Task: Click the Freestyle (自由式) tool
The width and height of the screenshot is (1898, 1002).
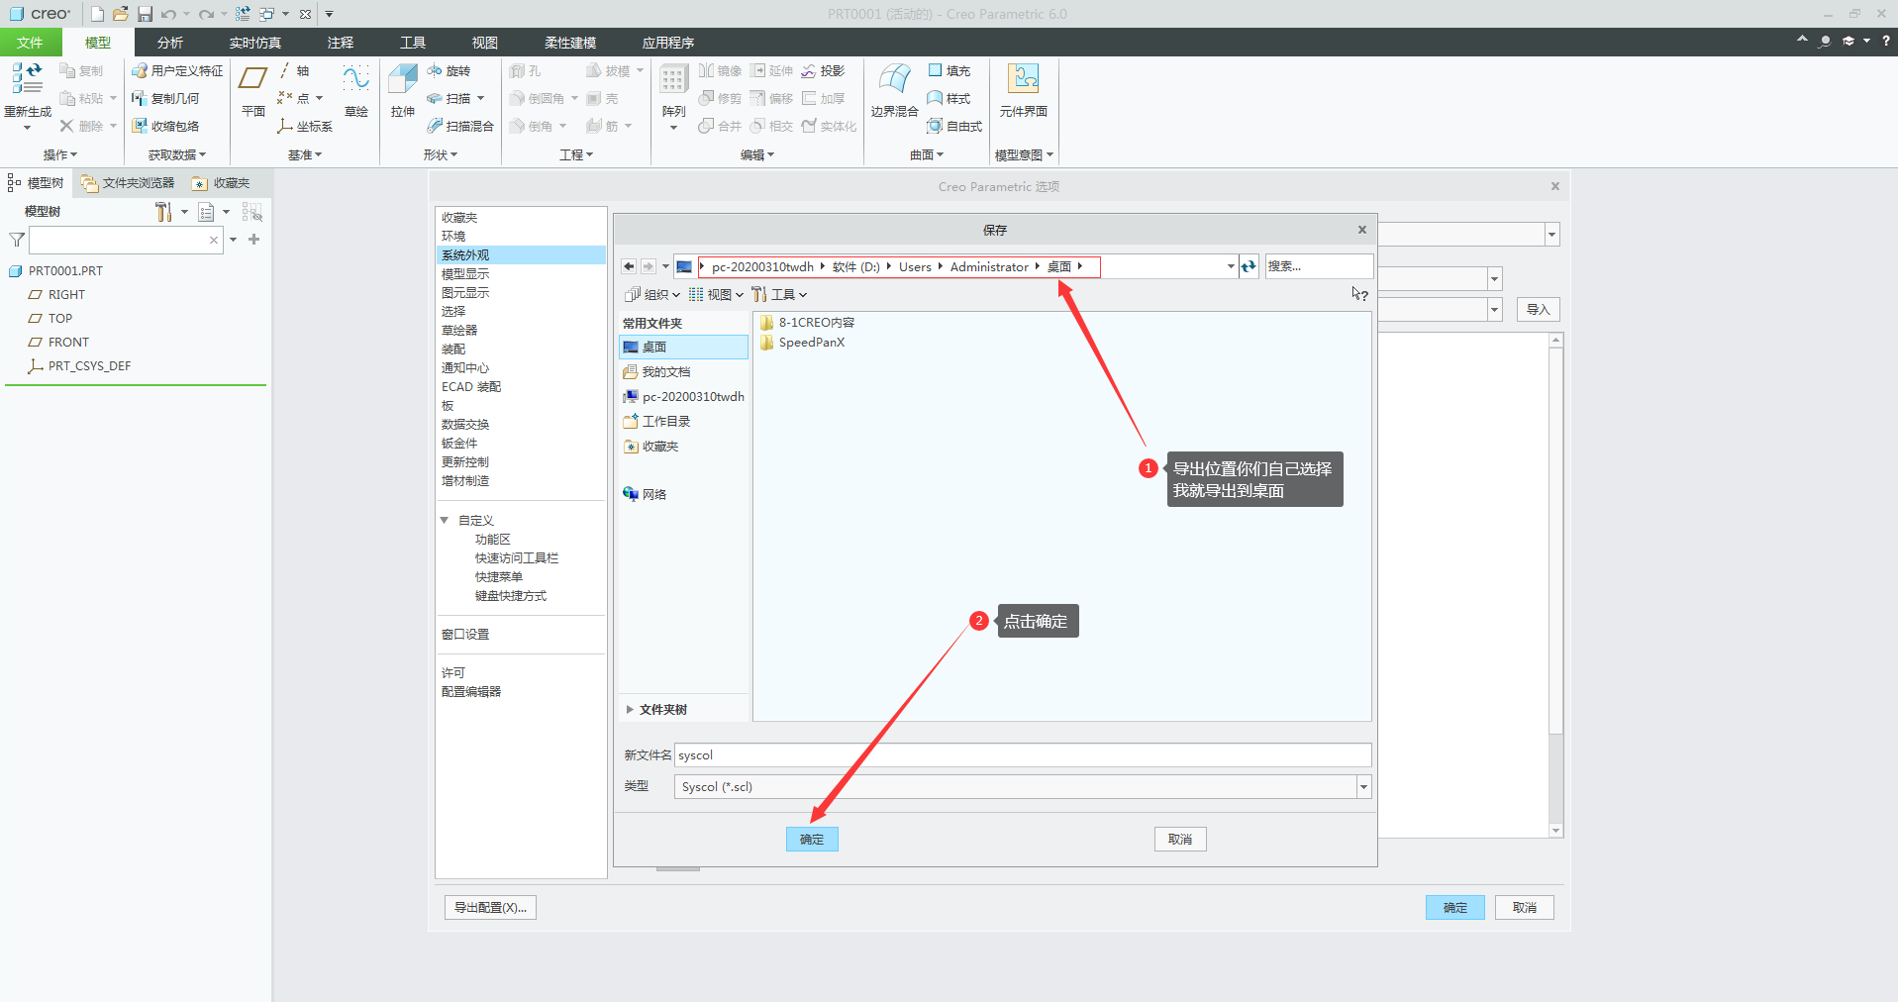Action: pyautogui.click(x=954, y=126)
